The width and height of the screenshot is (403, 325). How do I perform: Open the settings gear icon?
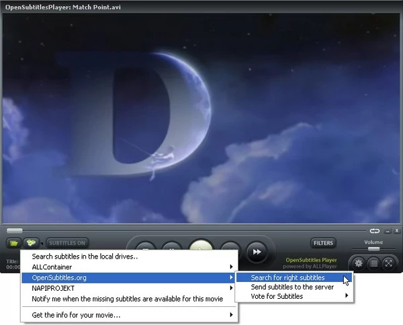coord(359,263)
